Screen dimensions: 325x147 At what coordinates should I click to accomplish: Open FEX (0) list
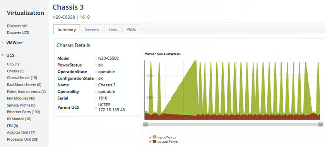(12, 126)
